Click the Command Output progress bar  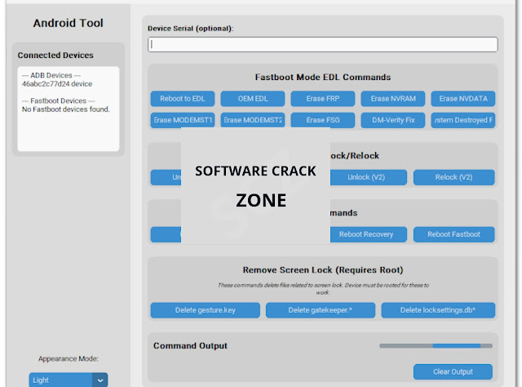click(436, 346)
